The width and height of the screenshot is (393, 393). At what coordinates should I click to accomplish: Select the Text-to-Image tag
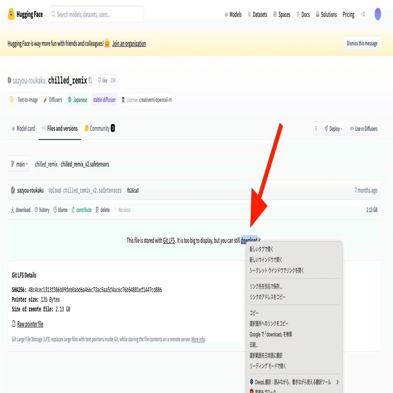[x=24, y=100]
